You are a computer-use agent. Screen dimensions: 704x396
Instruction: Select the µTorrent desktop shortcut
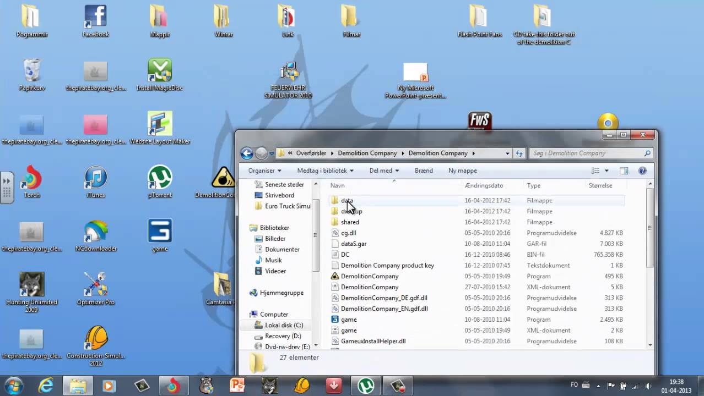160,182
